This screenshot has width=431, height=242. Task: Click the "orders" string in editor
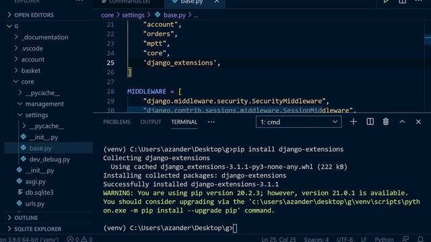click(158, 34)
